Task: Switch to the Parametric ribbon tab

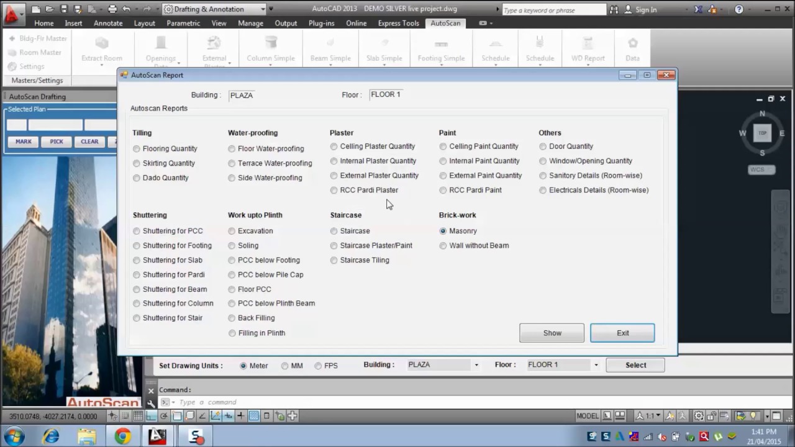Action: pos(183,23)
